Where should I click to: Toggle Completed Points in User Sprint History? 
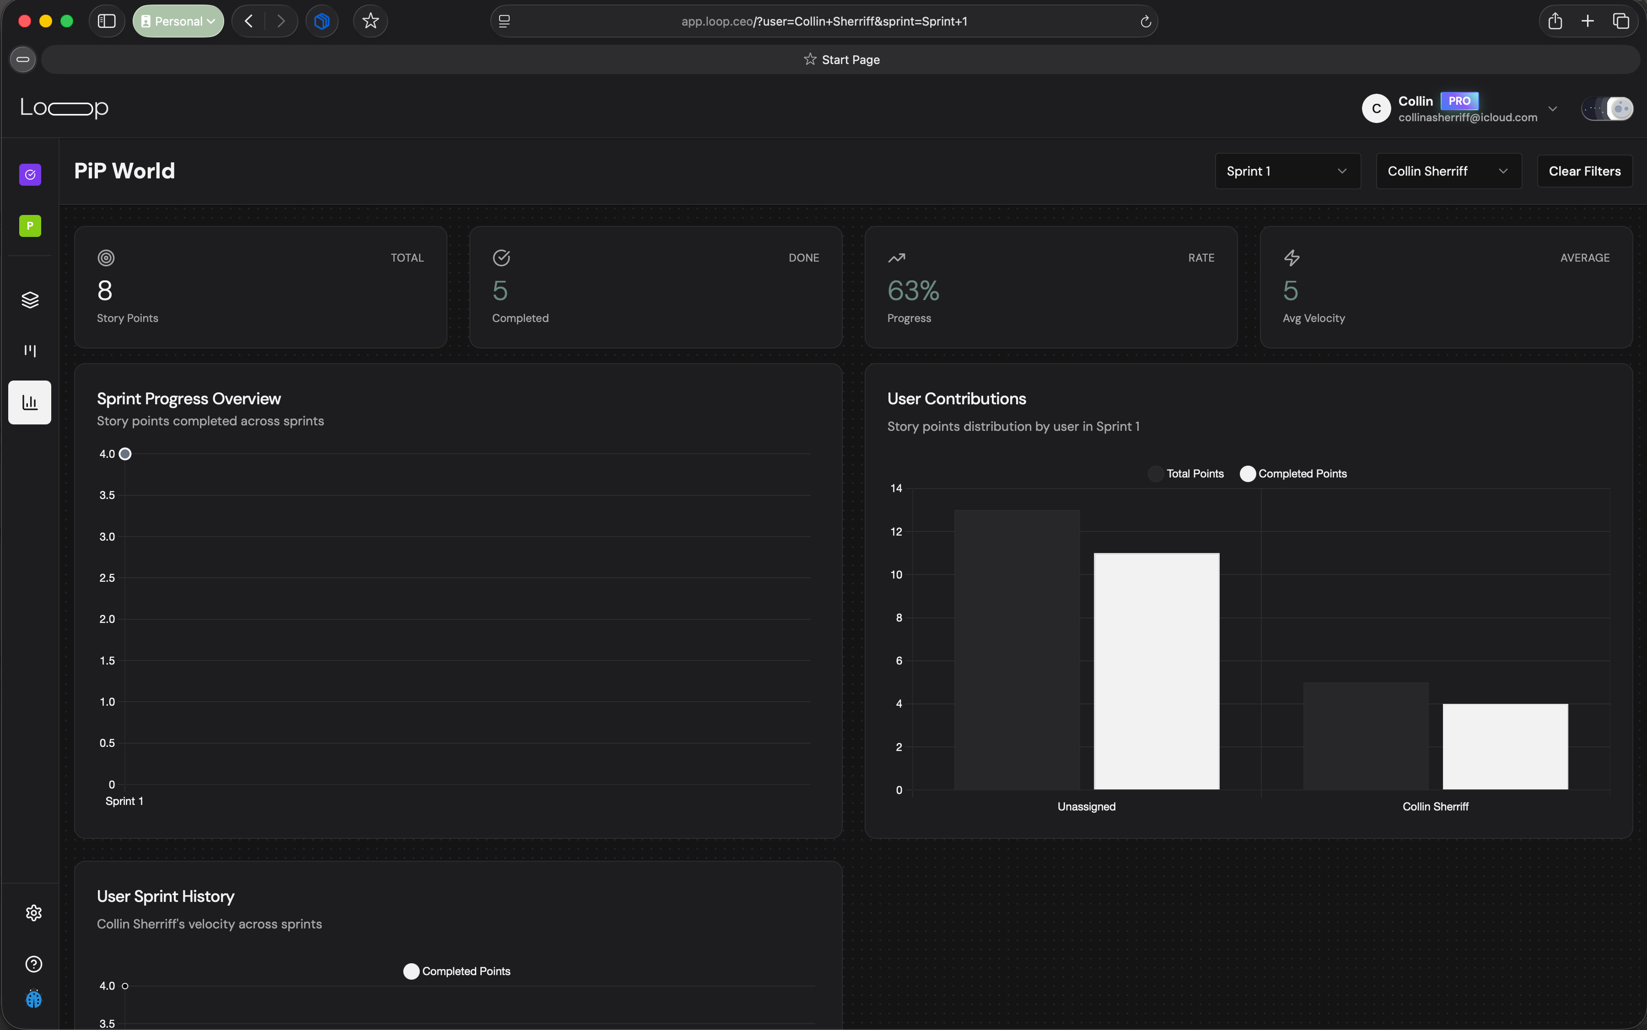[x=412, y=971]
